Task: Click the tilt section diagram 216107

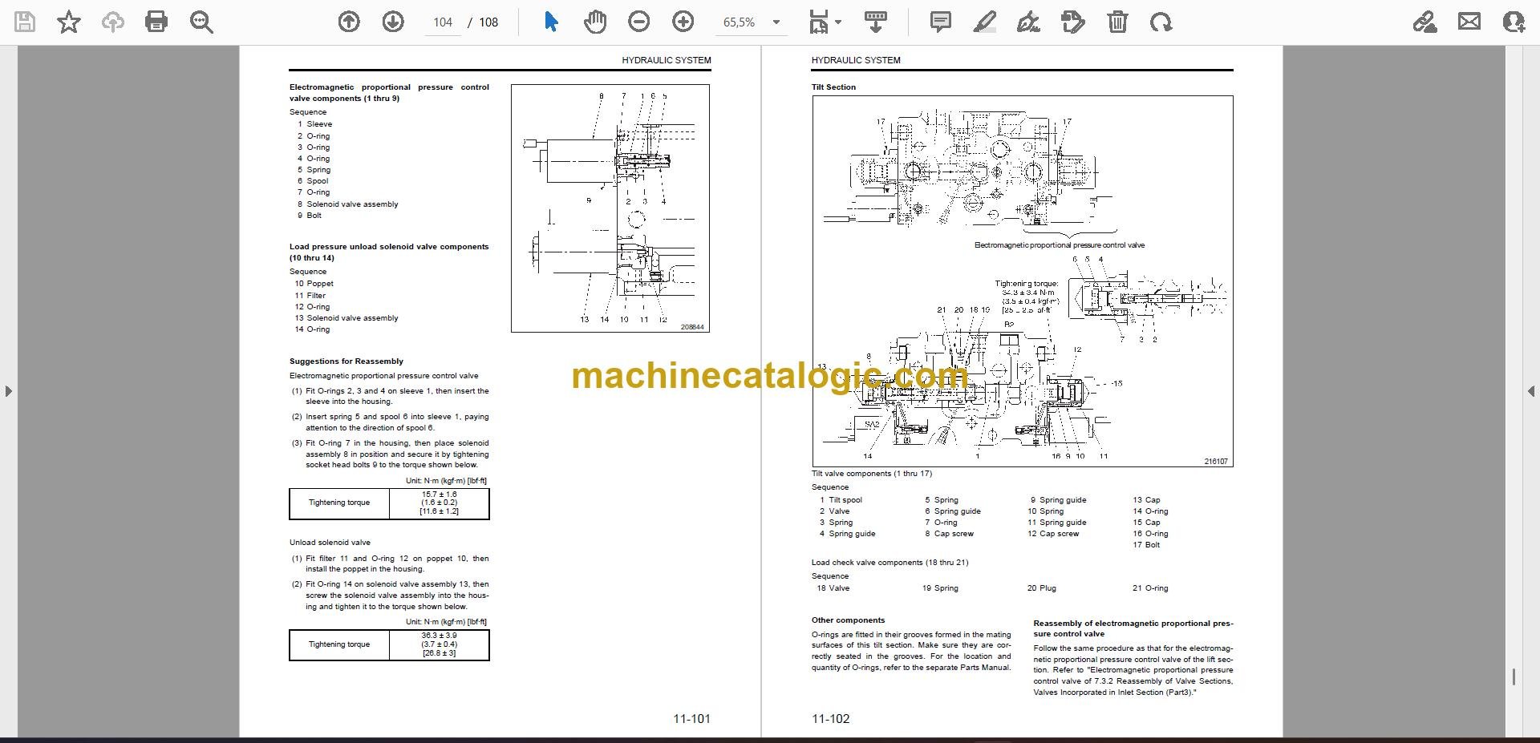Action: (1023, 281)
